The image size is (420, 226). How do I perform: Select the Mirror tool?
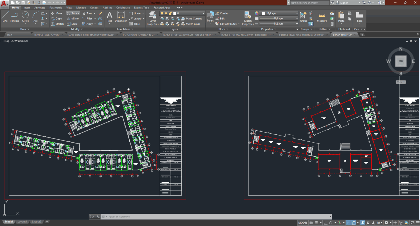coord(73,18)
